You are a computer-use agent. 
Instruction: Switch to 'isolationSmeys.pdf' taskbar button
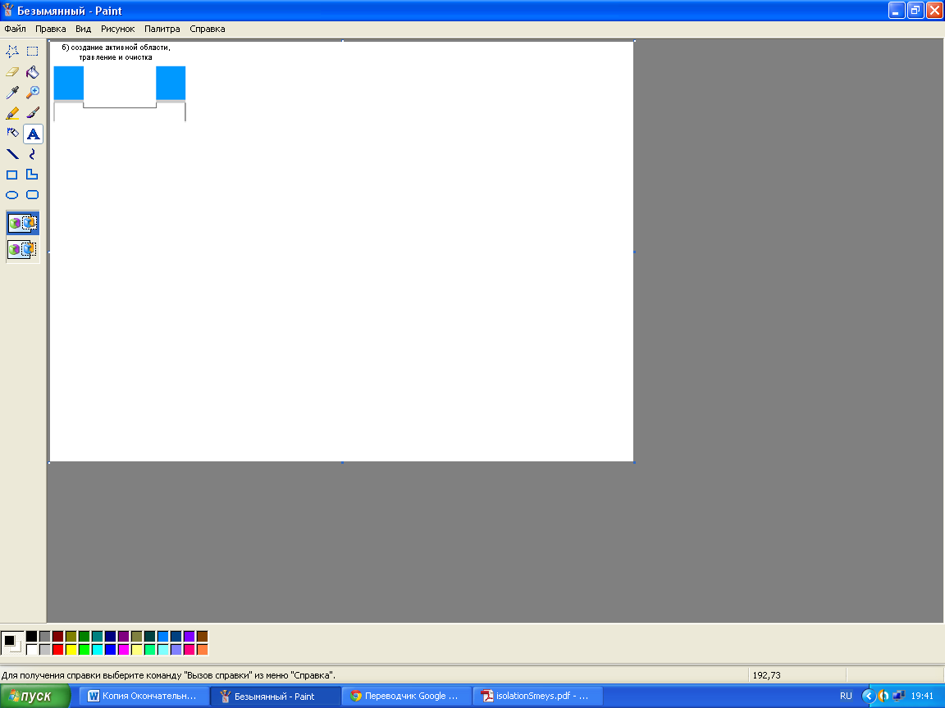(x=538, y=696)
